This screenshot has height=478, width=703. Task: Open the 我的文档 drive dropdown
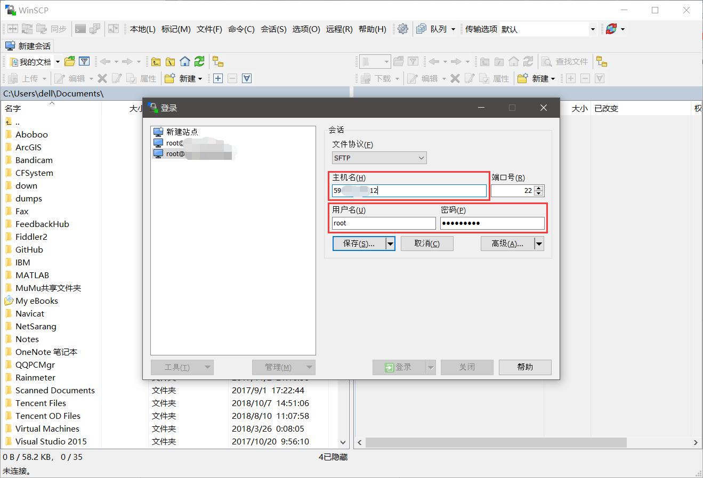(58, 62)
